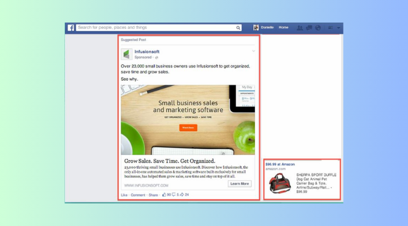Image resolution: width=408 pixels, height=226 pixels.
Task: Click the Learn More button
Action: 240,184
